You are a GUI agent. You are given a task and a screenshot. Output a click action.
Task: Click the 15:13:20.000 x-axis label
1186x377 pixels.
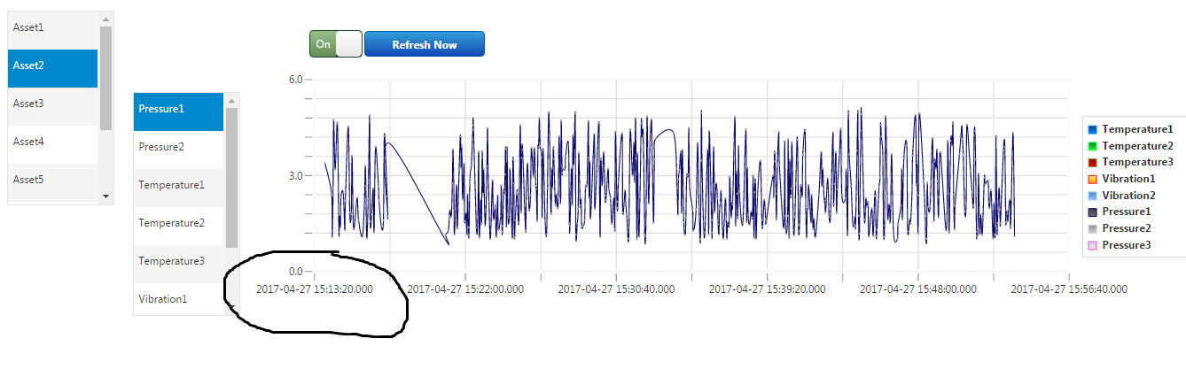[315, 289]
